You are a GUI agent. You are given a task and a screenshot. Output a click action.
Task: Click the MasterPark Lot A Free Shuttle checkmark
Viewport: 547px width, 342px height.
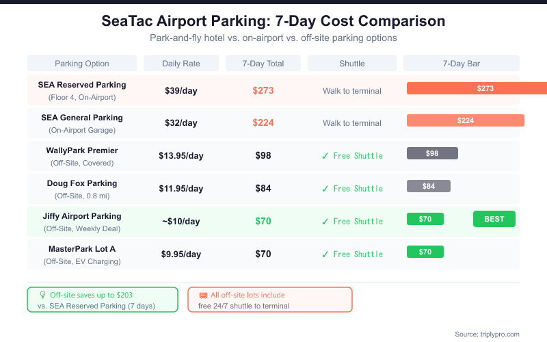(x=325, y=254)
